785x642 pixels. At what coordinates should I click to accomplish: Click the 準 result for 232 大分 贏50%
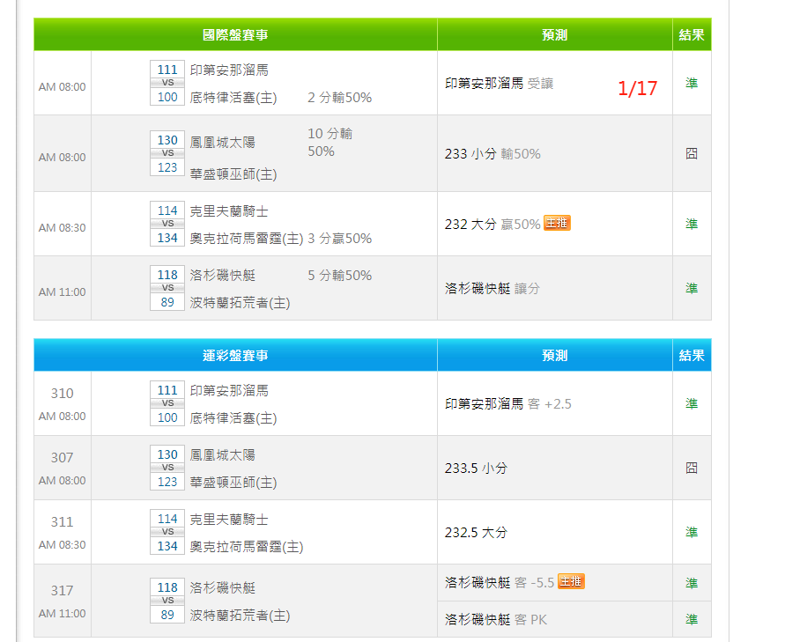pyautogui.click(x=692, y=224)
